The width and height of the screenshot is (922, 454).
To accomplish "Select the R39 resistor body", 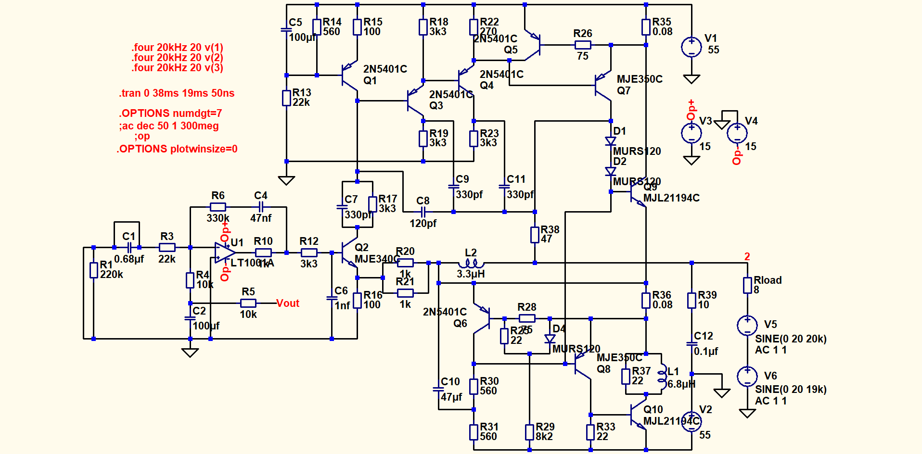I will coord(691,301).
